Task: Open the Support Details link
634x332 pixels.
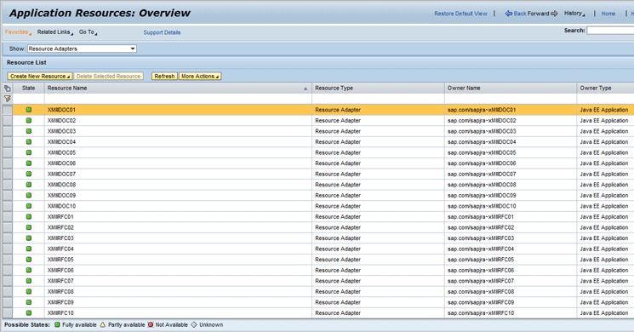Action: point(162,32)
